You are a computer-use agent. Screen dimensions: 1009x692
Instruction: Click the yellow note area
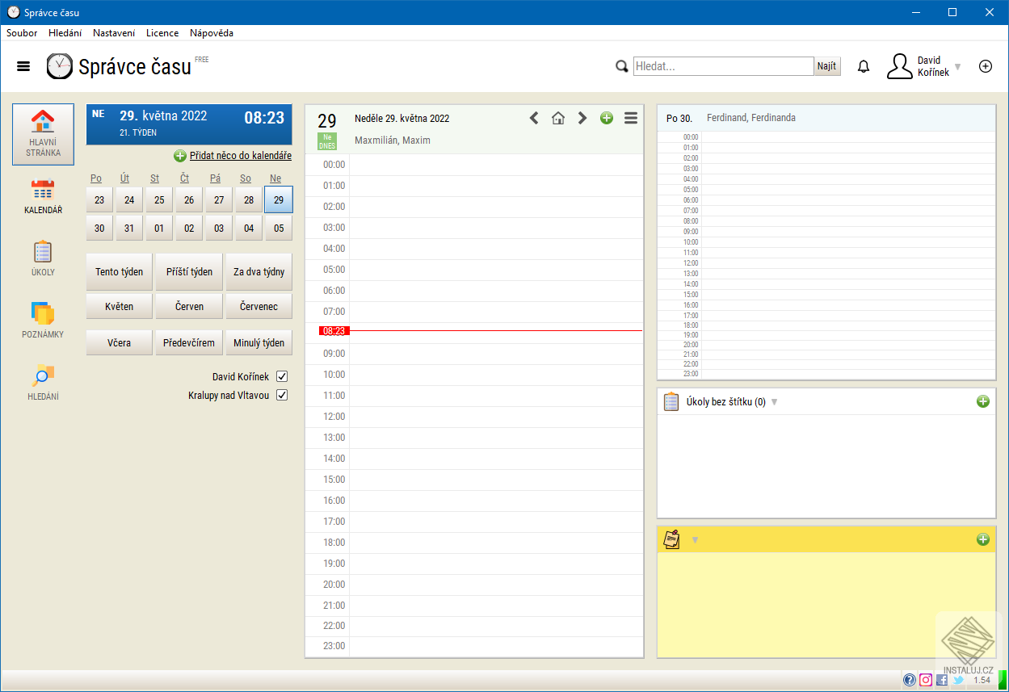pos(826,605)
